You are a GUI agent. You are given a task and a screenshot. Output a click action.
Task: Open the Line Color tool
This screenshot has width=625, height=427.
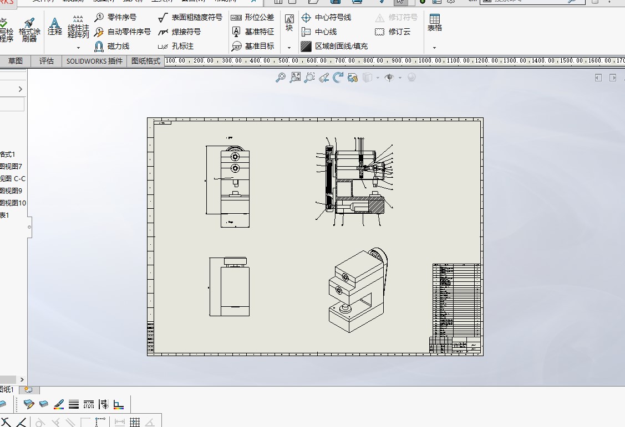click(59, 404)
